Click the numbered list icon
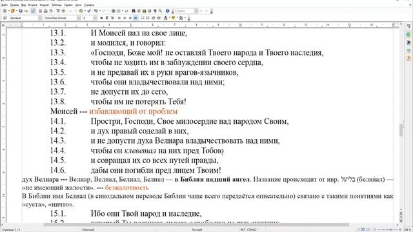 [x=143, y=18]
